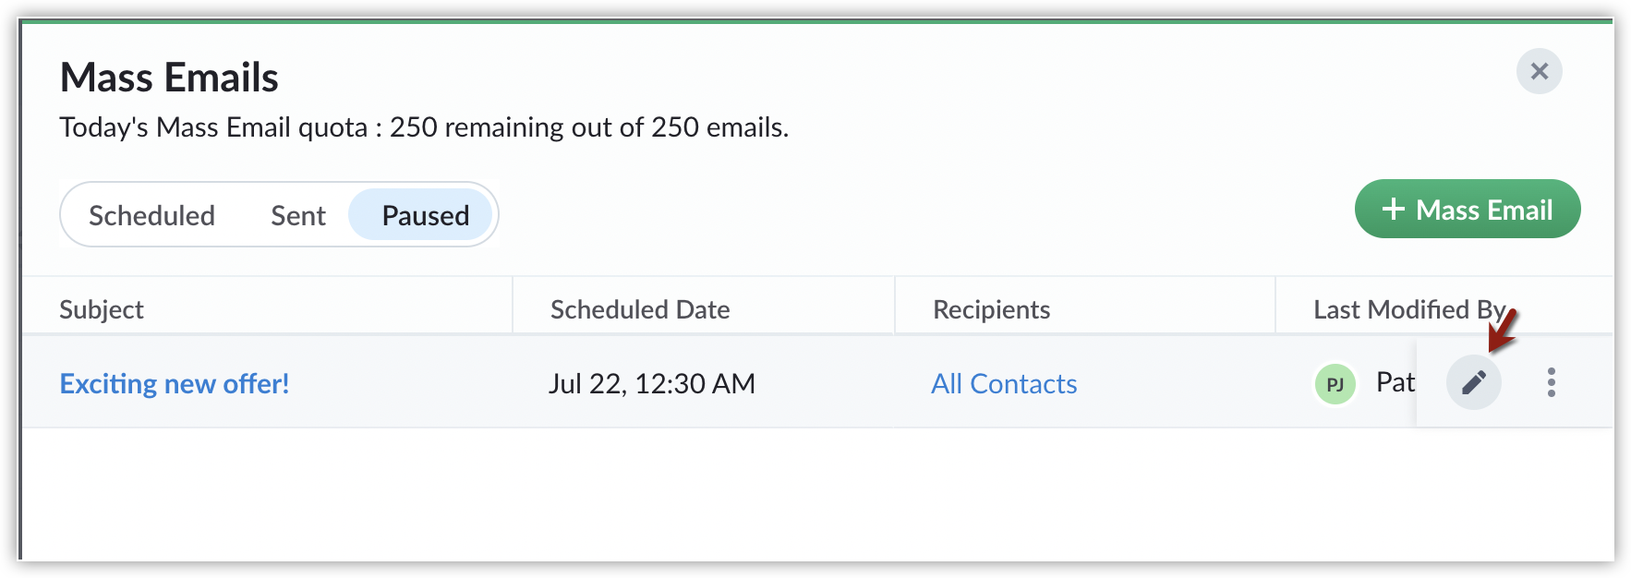The image size is (1631, 578).
Task: Switch to the Sent tab
Action: (298, 215)
